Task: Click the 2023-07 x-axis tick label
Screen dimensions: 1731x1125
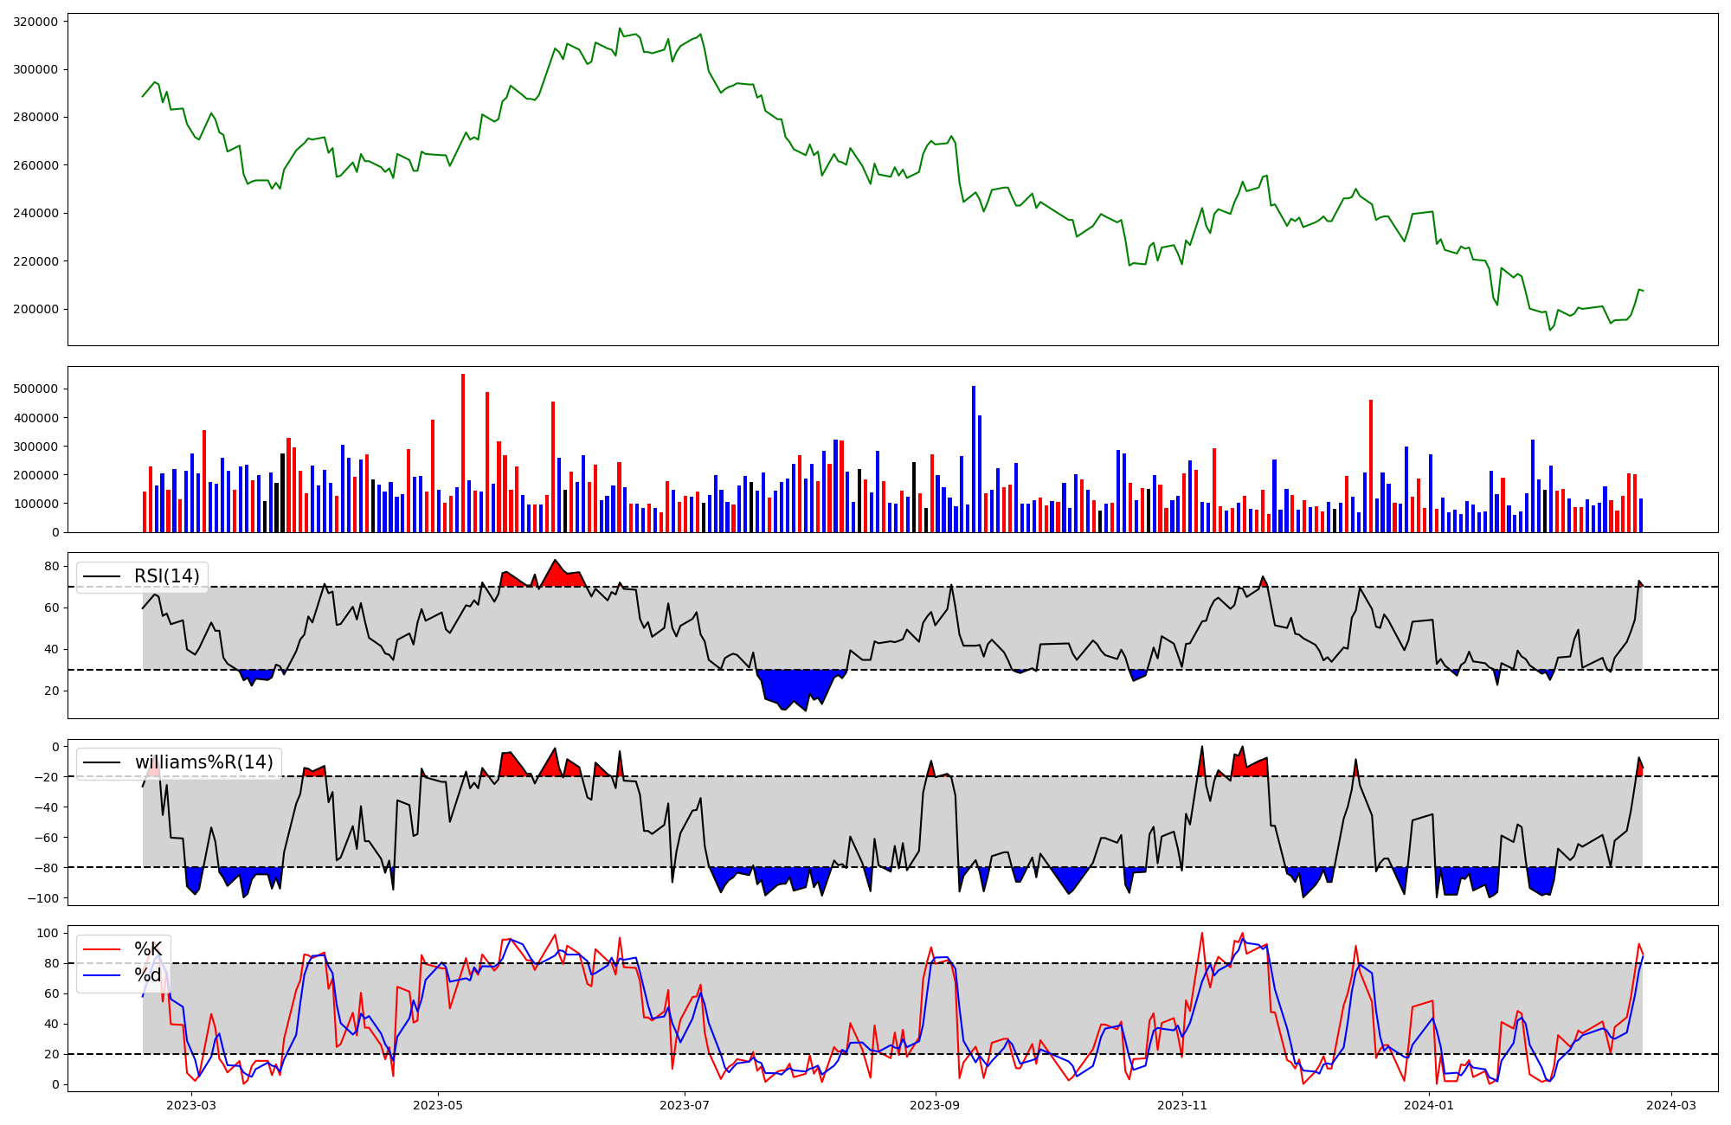Action: 685,1105
